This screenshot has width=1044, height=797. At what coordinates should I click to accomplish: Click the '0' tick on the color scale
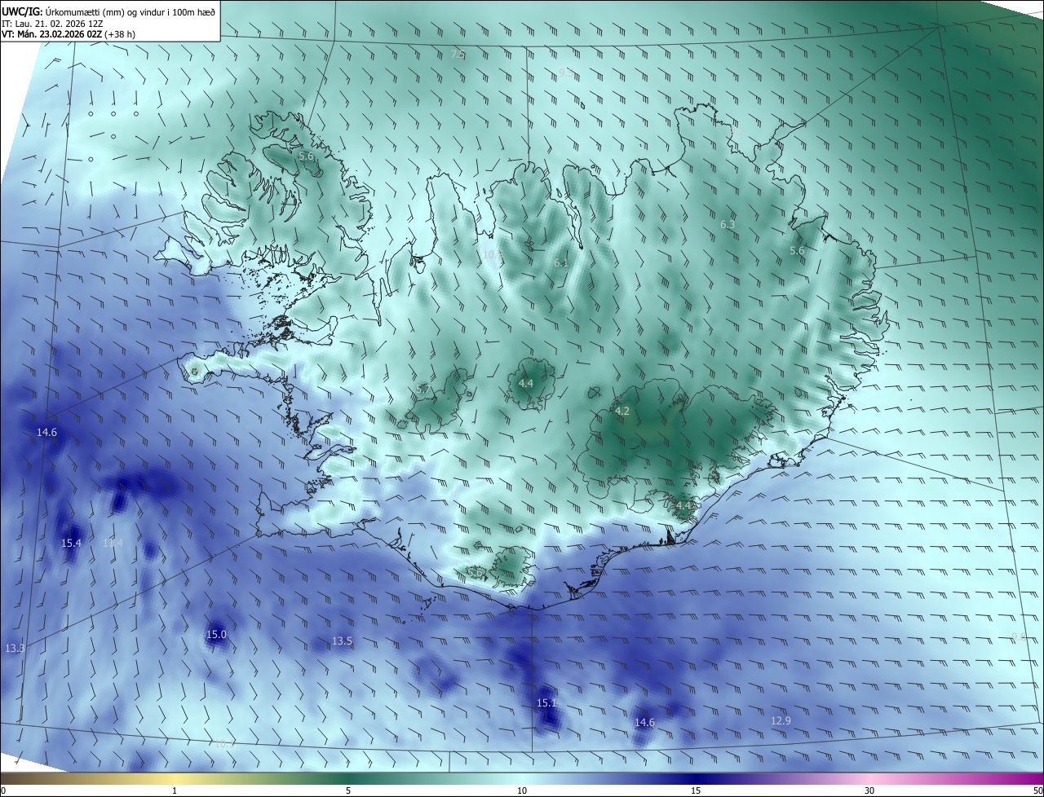click(x=2, y=791)
